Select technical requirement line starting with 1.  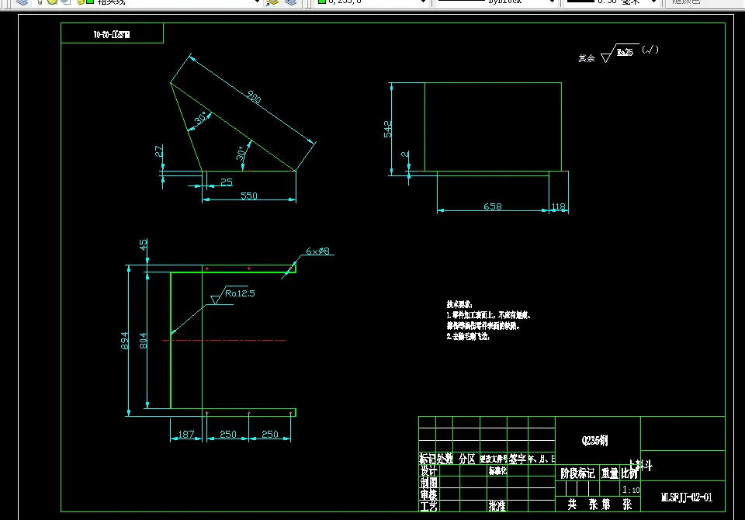(488, 315)
